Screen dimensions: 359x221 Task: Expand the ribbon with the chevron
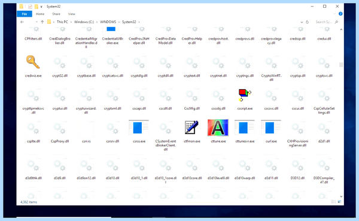click(334, 14)
